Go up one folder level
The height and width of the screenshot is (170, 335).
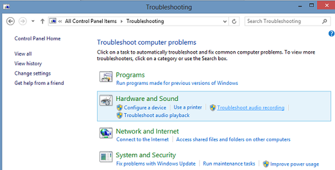pyautogui.click(x=43, y=21)
